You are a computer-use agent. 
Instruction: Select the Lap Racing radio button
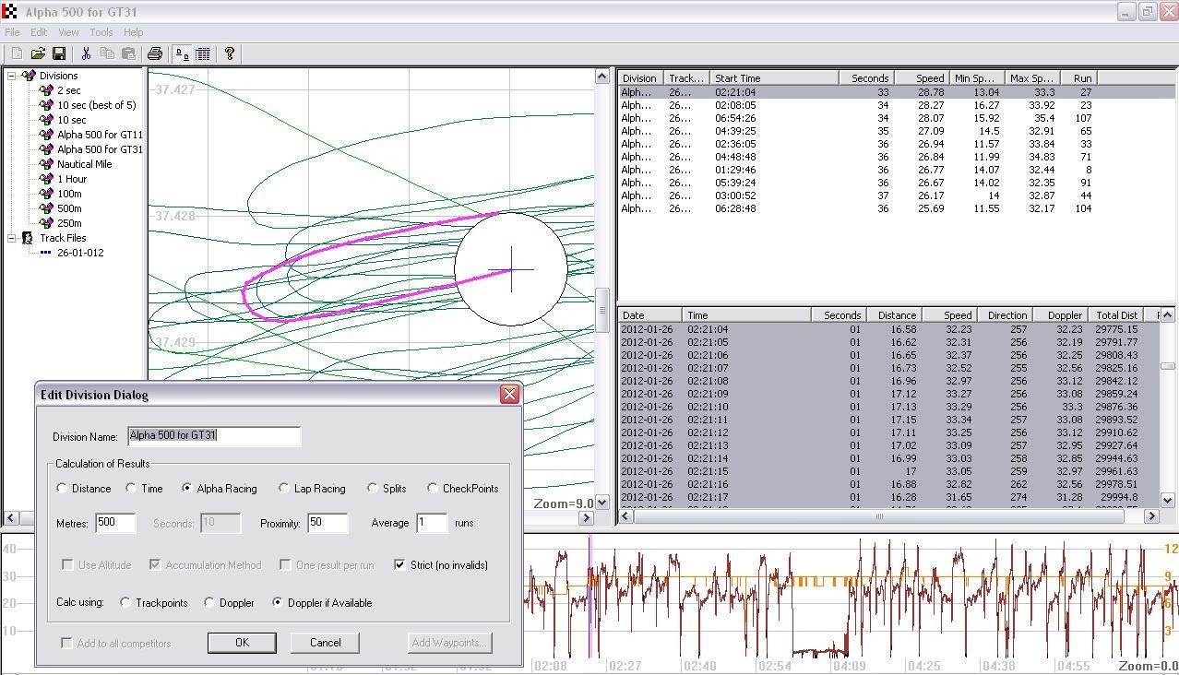[x=284, y=489]
